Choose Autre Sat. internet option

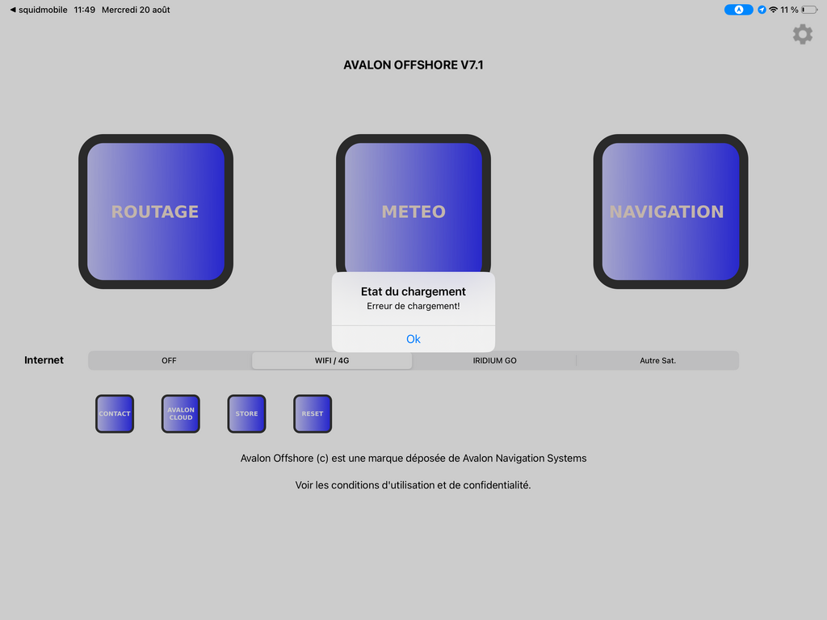point(657,361)
